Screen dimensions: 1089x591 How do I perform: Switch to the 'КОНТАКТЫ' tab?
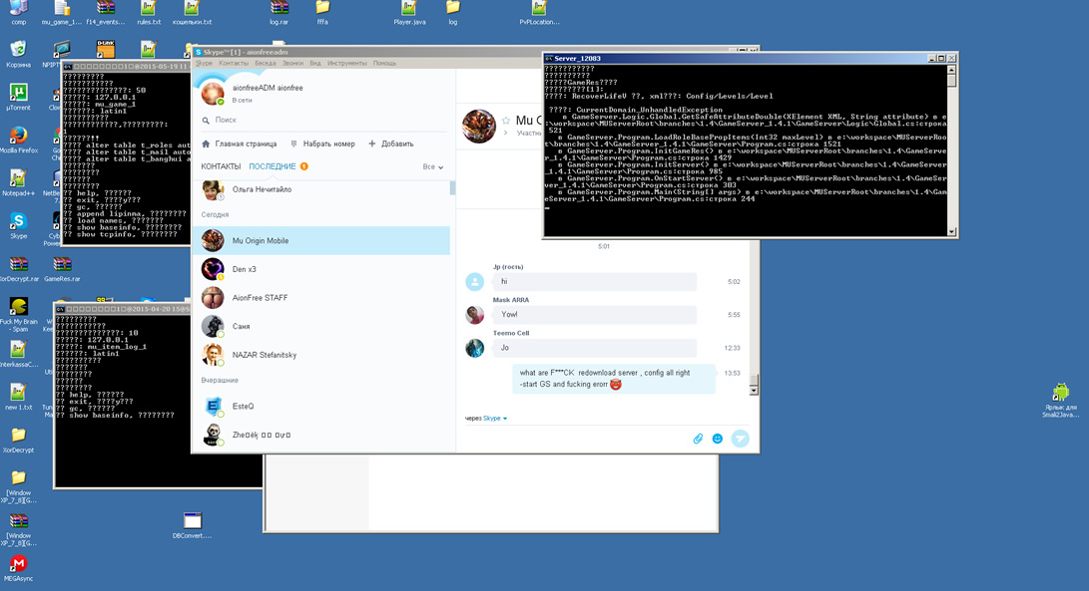[221, 166]
